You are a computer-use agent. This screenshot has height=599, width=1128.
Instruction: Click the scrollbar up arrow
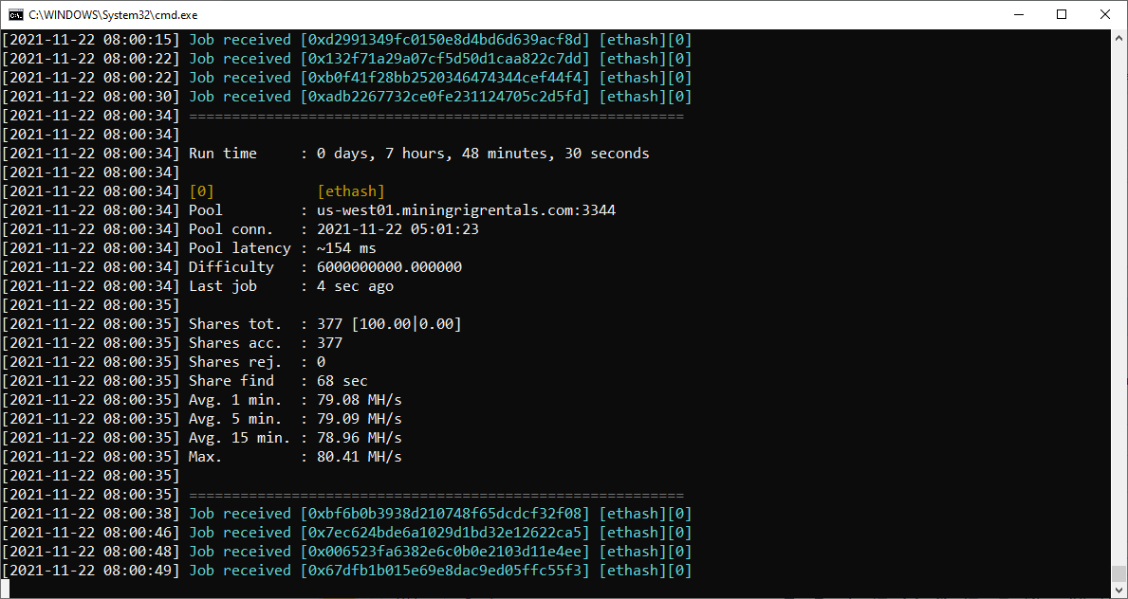click(1119, 36)
